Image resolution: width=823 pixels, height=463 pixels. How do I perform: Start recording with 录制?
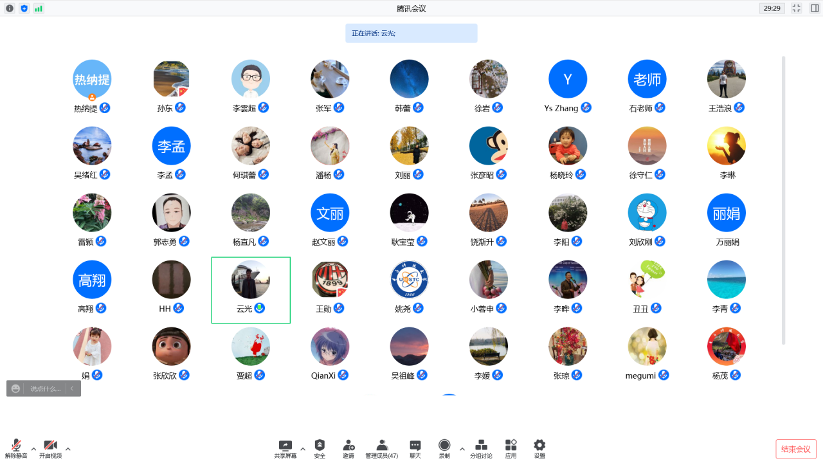click(444, 449)
